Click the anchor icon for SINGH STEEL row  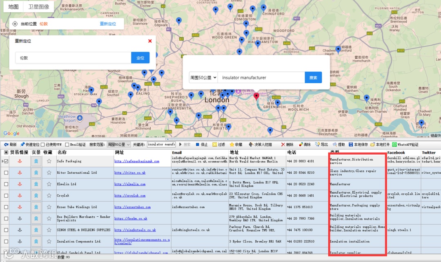pyautogui.click(x=20, y=230)
